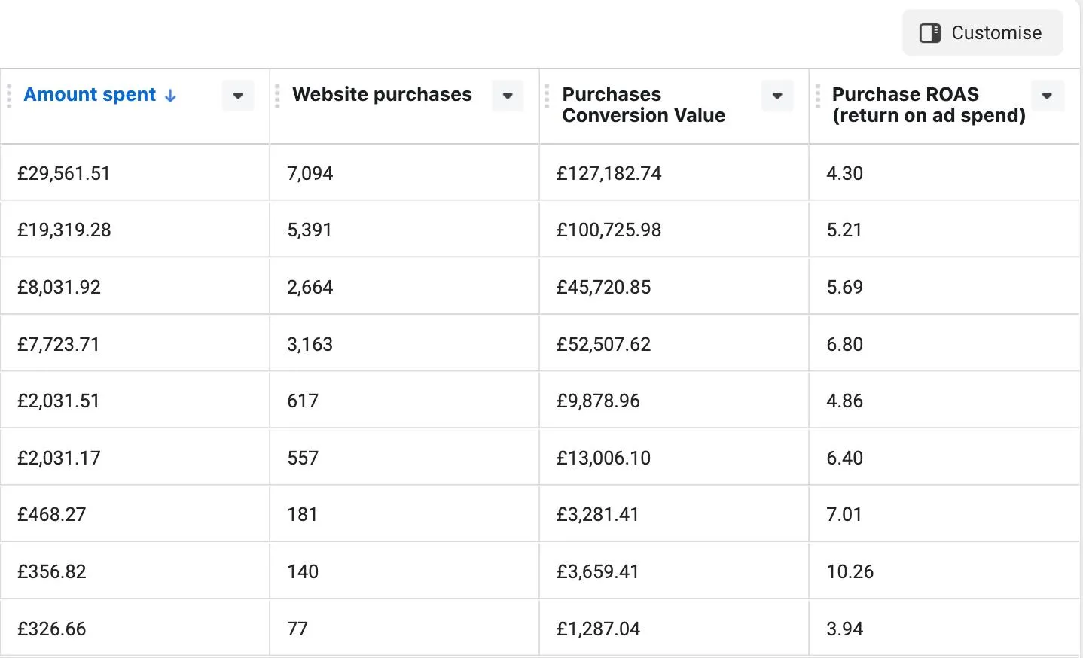1083x658 pixels.
Task: Open the Purchases Conversion Value dropdown arrow
Action: point(777,96)
